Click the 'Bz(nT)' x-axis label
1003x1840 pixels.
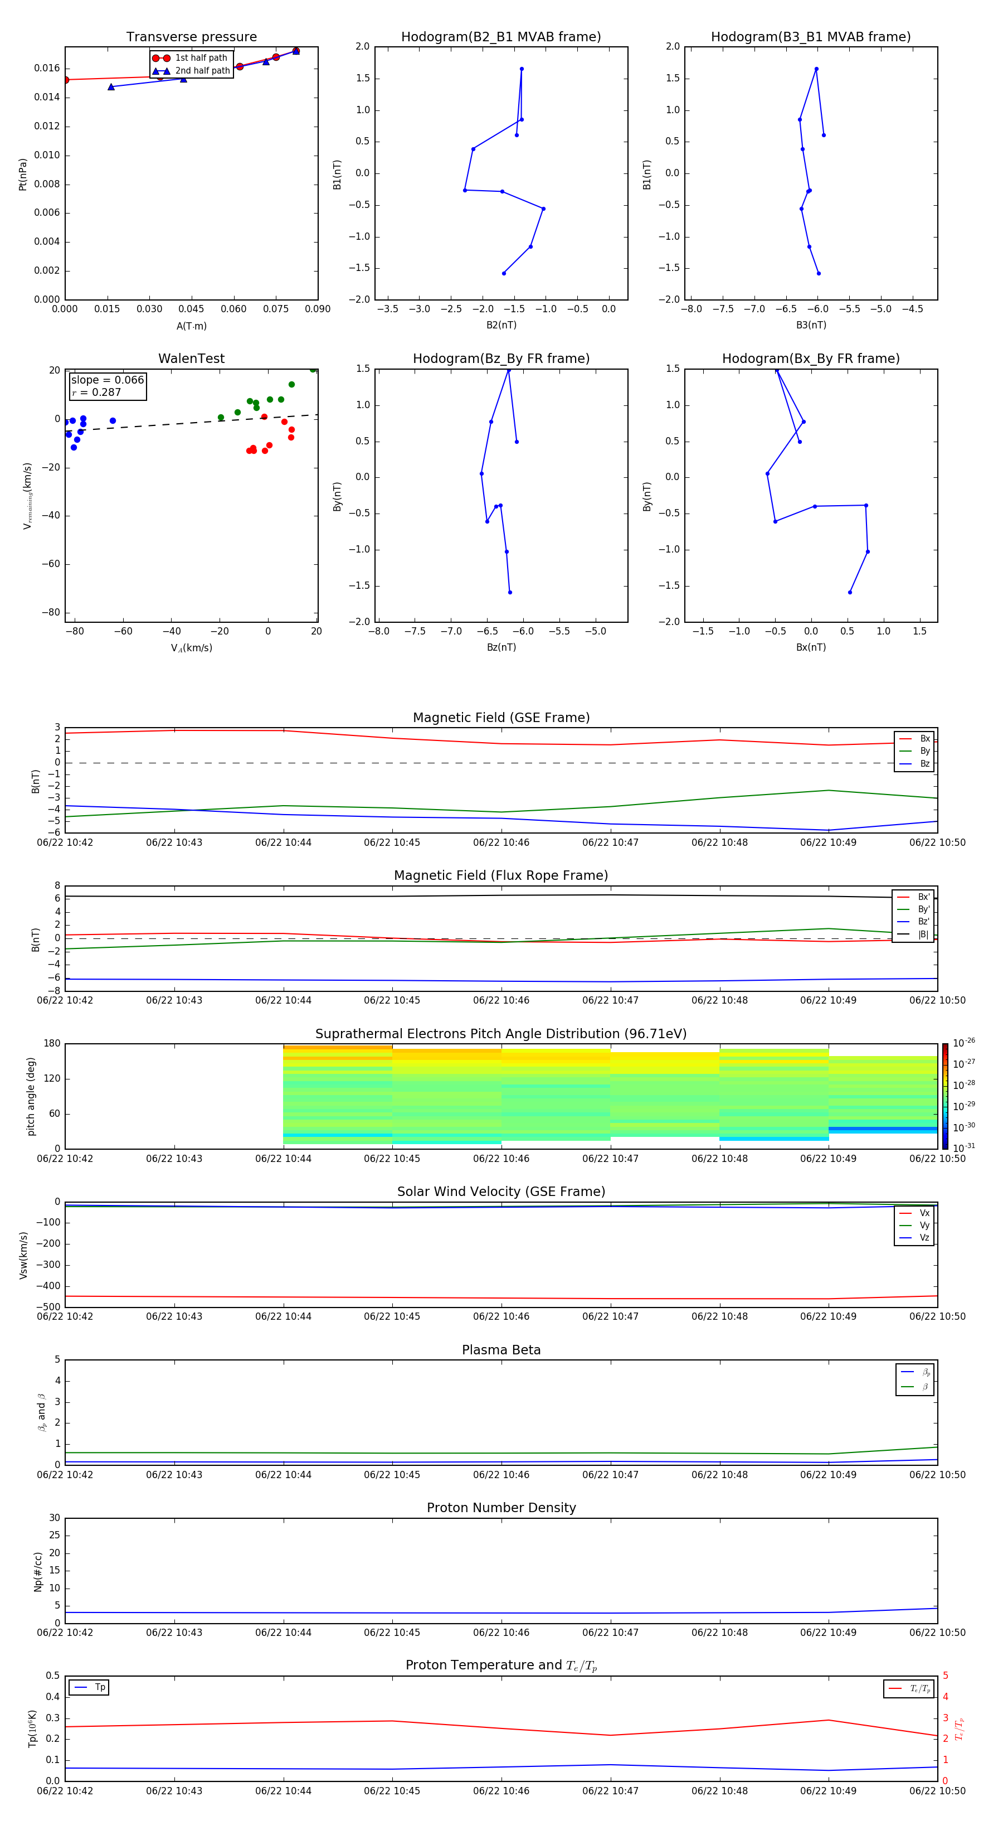(501, 647)
